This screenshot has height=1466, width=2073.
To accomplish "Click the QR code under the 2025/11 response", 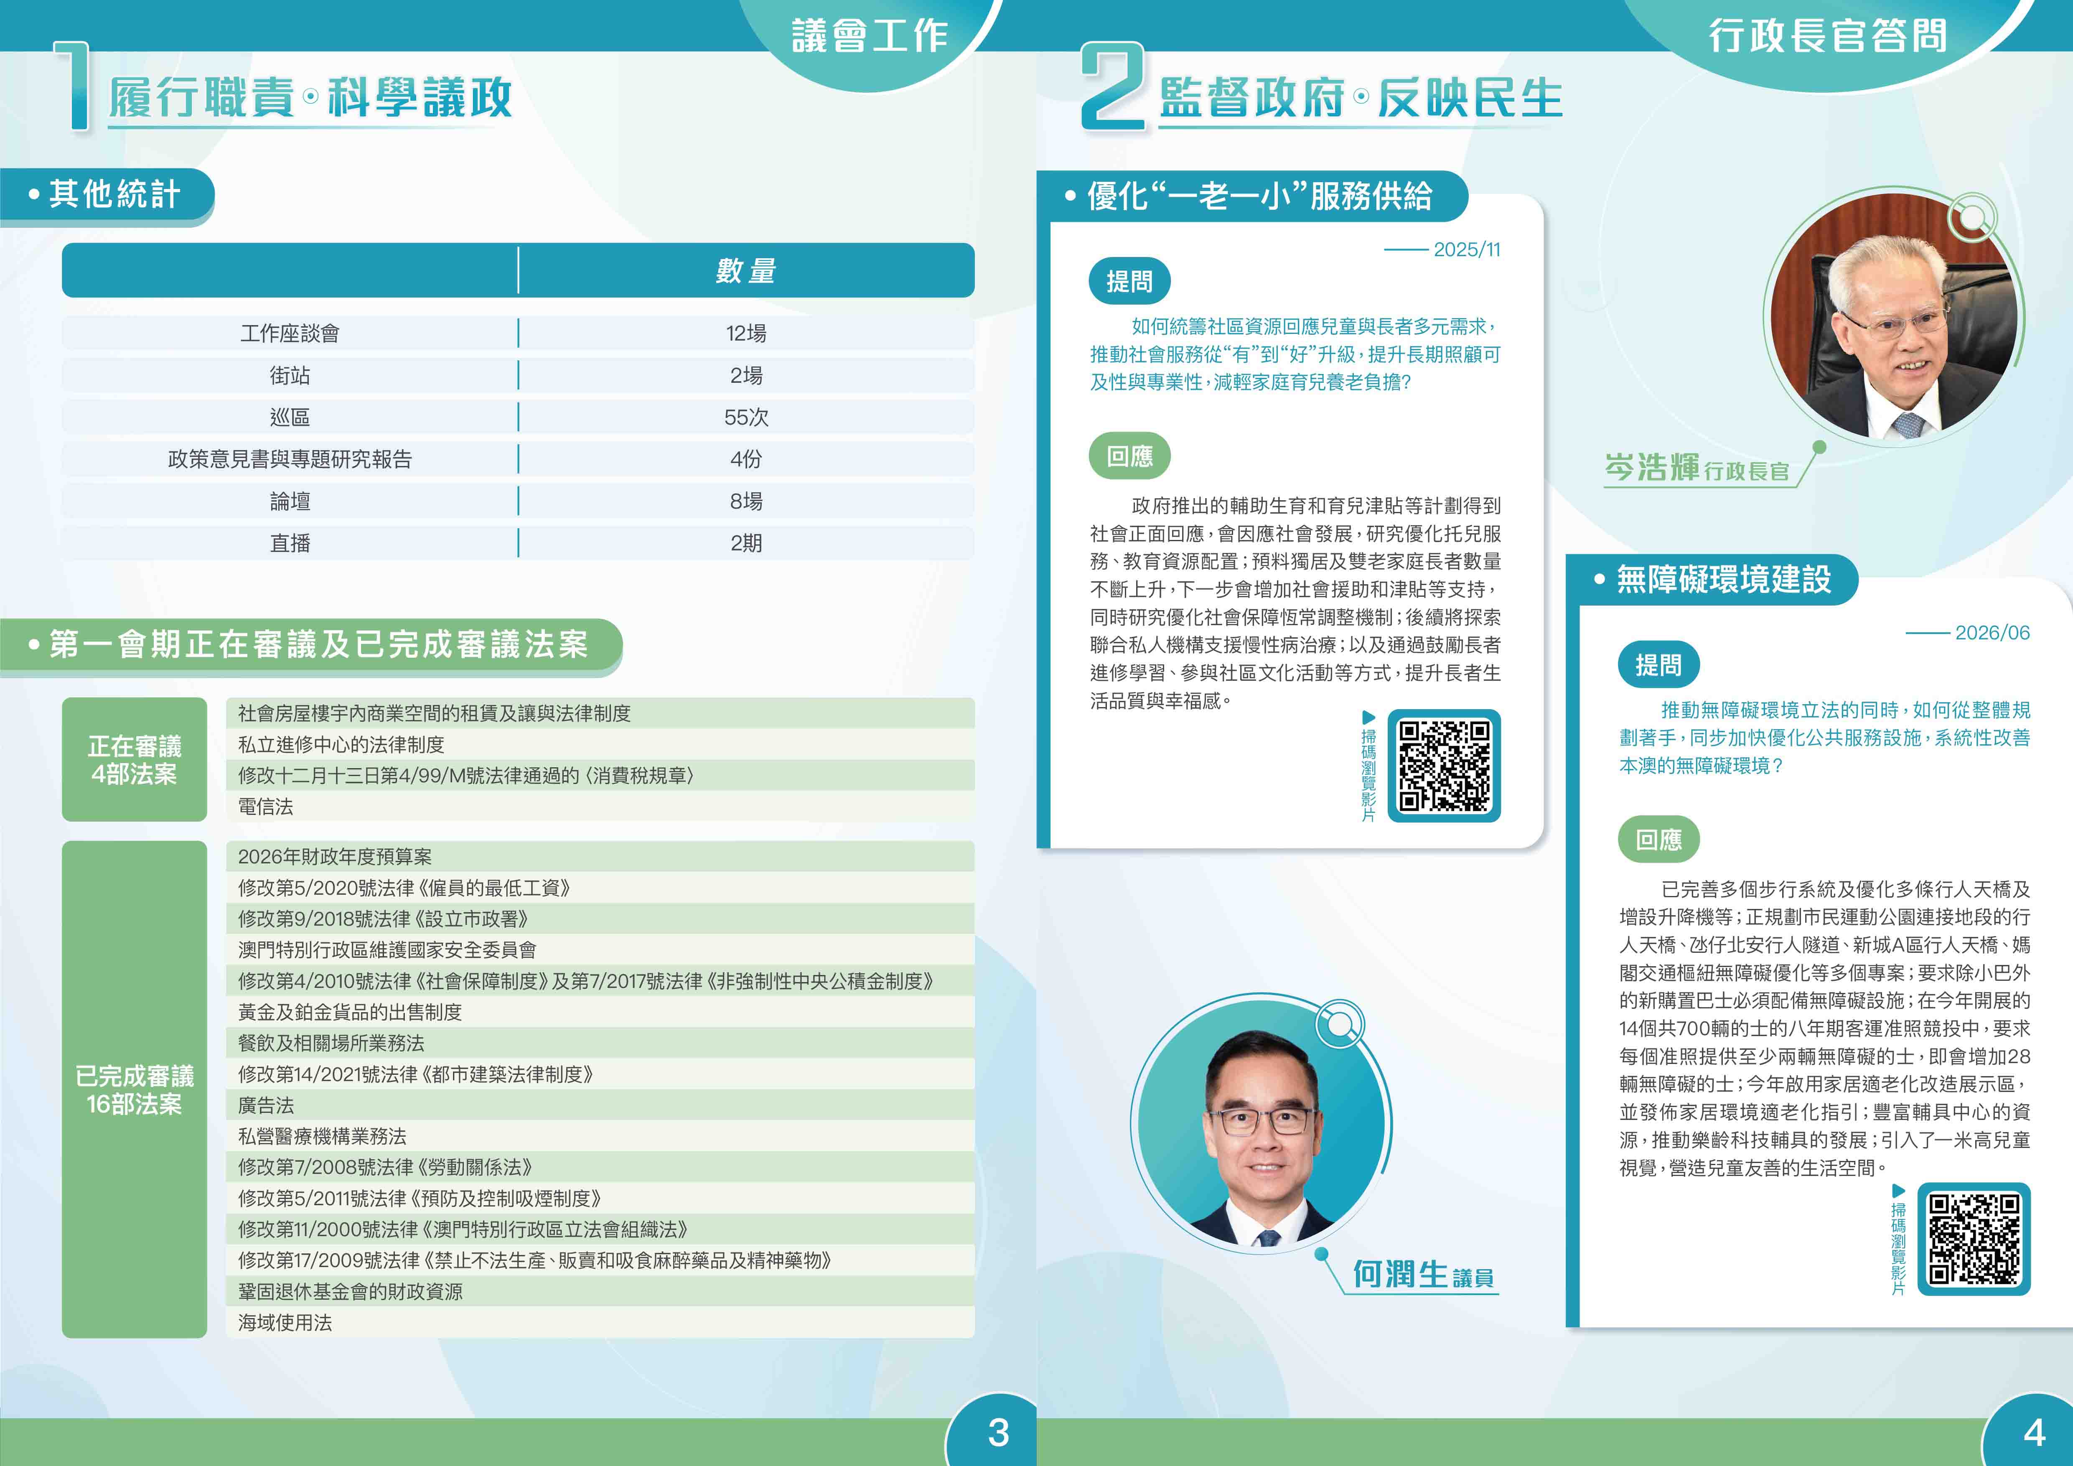I will point(1444,766).
